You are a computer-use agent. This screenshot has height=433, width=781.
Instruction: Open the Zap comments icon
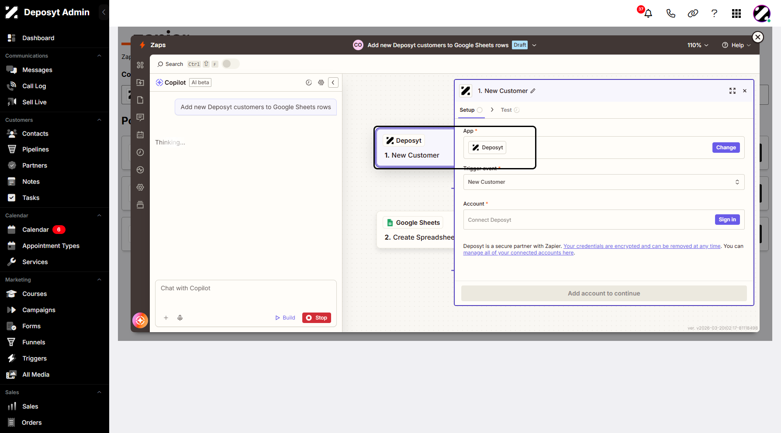[x=140, y=117]
